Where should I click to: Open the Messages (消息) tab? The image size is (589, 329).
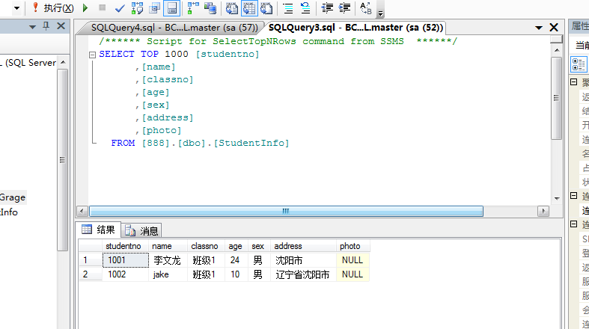[x=142, y=230]
